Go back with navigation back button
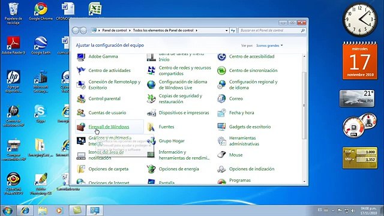Image resolution: width=384 pixels, height=216 pixels. 76,31
